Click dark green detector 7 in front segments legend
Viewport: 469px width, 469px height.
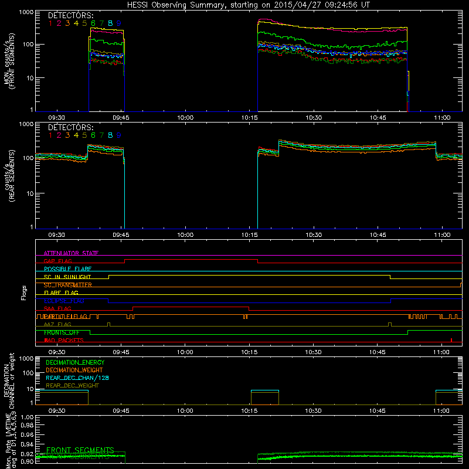(101, 23)
